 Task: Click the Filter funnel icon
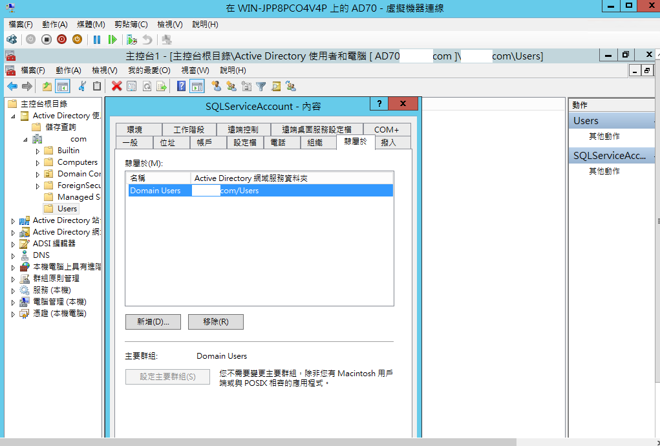261,86
